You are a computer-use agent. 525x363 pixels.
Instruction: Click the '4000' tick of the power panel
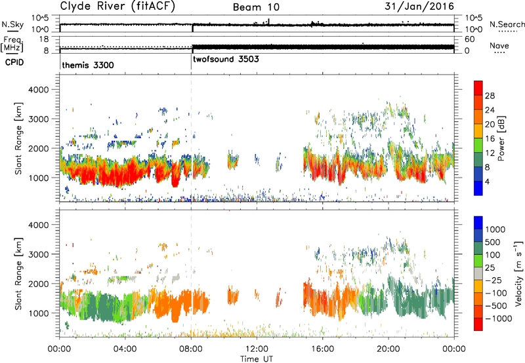point(38,90)
